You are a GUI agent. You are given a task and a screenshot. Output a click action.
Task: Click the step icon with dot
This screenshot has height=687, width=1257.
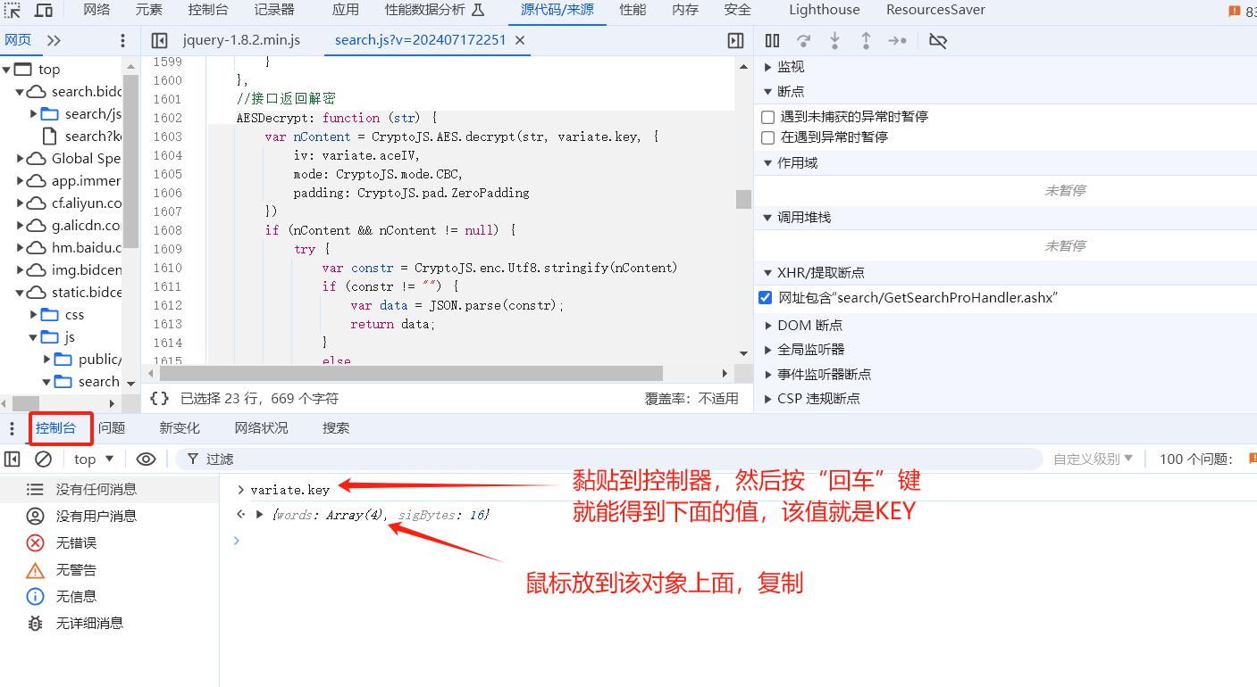click(x=897, y=40)
